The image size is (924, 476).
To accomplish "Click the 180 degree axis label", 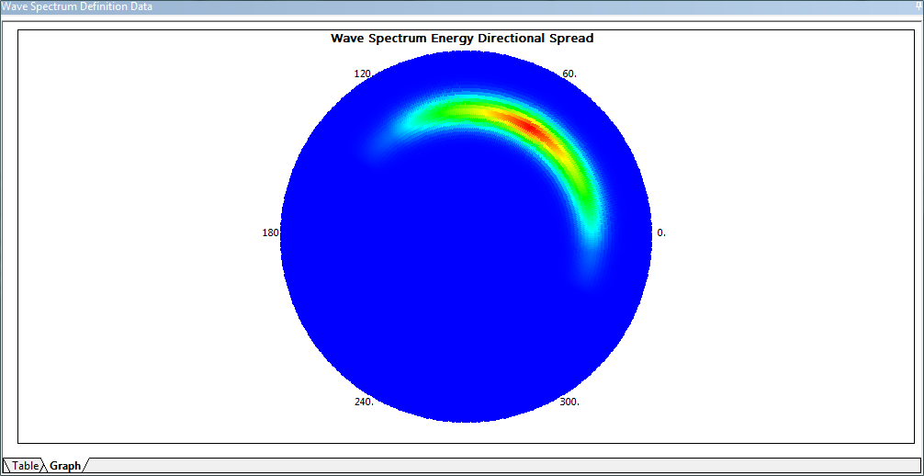I will 270,233.
